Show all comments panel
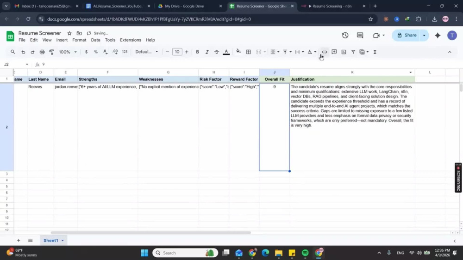Viewport: 463px width, 260px height. coord(360,36)
